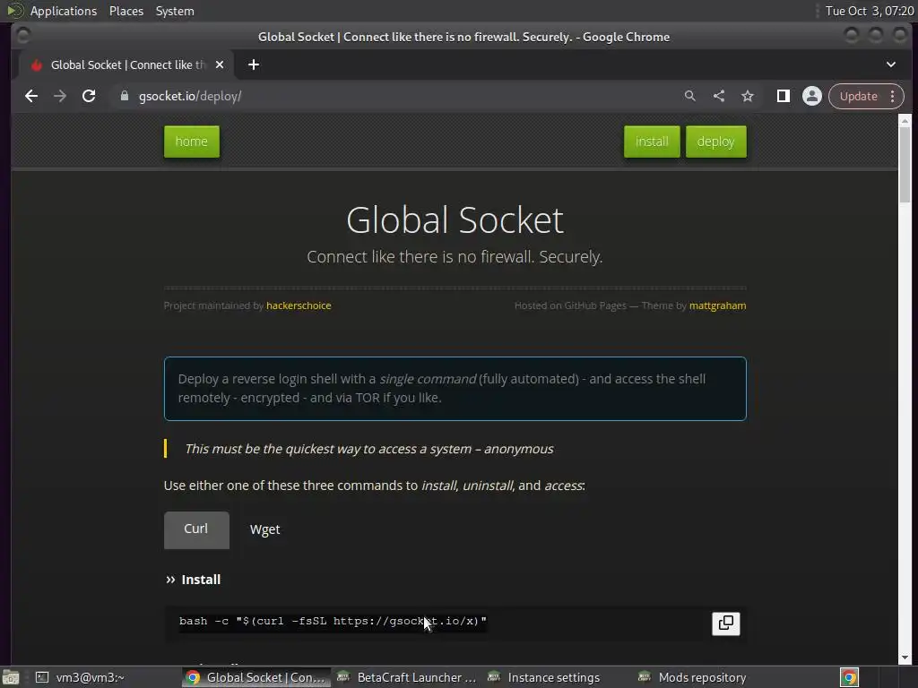Open the Chrome page search magnifier icon
The image size is (918, 688).
(689, 96)
